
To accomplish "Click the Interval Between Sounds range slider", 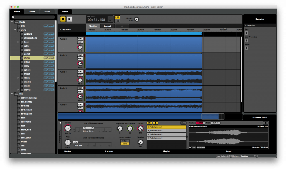I will pyautogui.click(x=88, y=128).
